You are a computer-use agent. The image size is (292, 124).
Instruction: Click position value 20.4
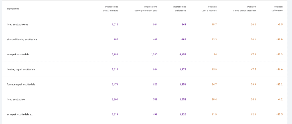point(214,99)
